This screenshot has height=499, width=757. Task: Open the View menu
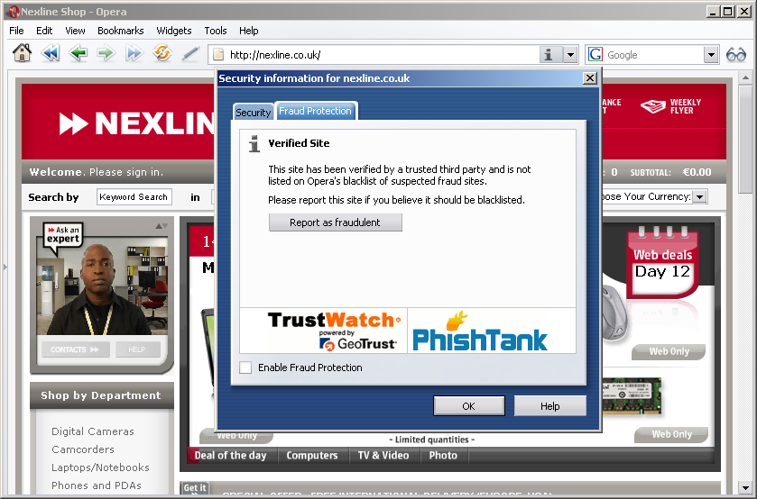[75, 31]
